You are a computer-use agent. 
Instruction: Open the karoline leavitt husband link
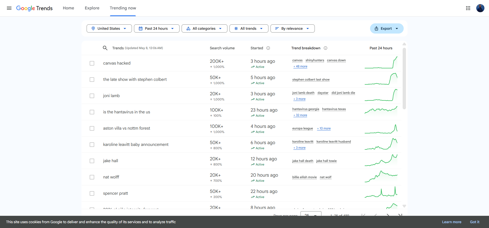click(x=334, y=142)
